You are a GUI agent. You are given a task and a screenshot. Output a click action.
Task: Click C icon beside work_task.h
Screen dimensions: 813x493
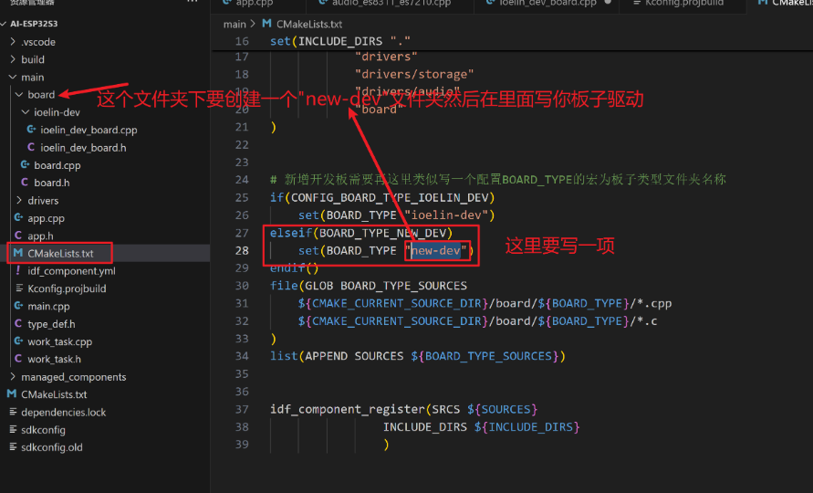click(x=18, y=359)
